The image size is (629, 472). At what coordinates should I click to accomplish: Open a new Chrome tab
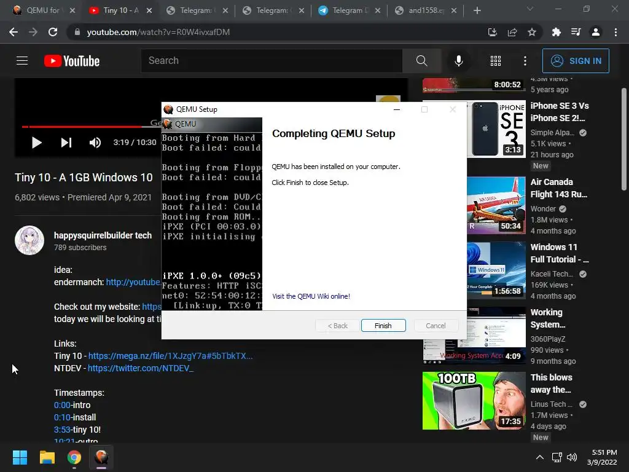click(477, 10)
